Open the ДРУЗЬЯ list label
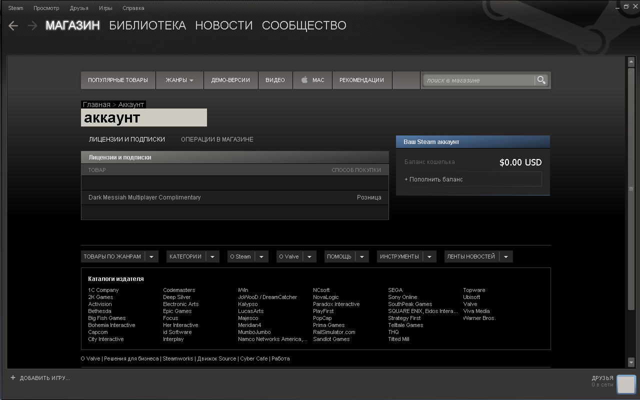 [602, 378]
